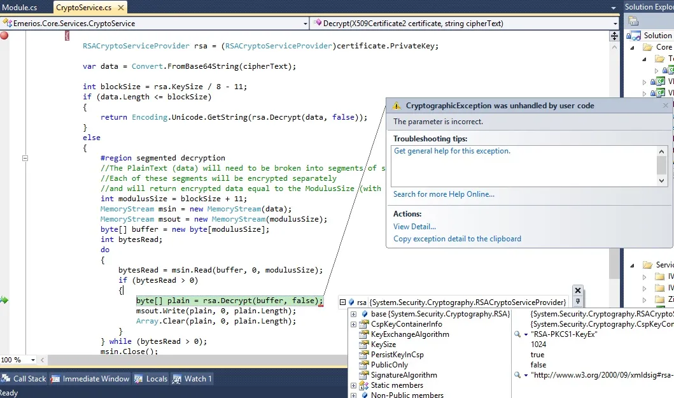Open the Immediate Window tab

pos(90,379)
